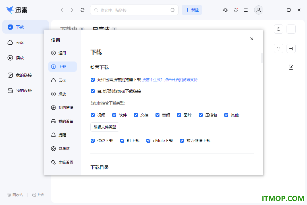Click the sort list icon
Image resolution: width=307 pixels, height=205 pixels.
coord(291,48)
